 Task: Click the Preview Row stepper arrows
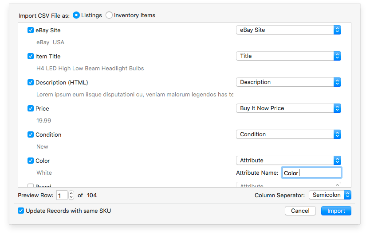click(71, 195)
